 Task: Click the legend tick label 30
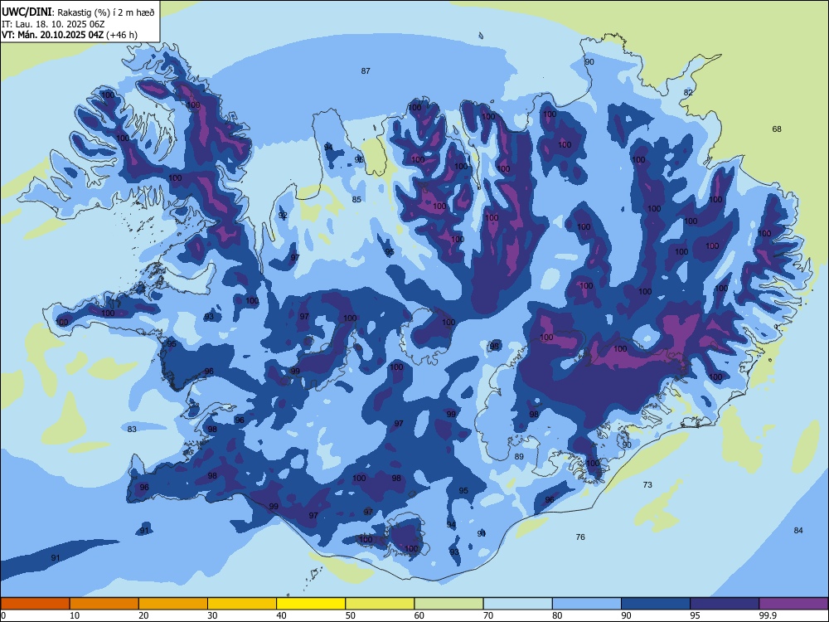pyautogui.click(x=212, y=615)
